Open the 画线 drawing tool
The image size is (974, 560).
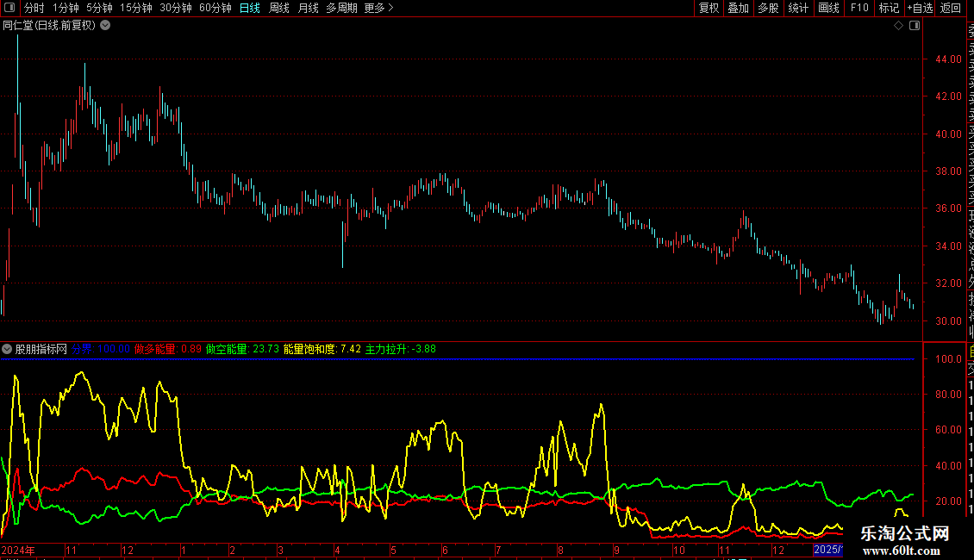point(828,8)
